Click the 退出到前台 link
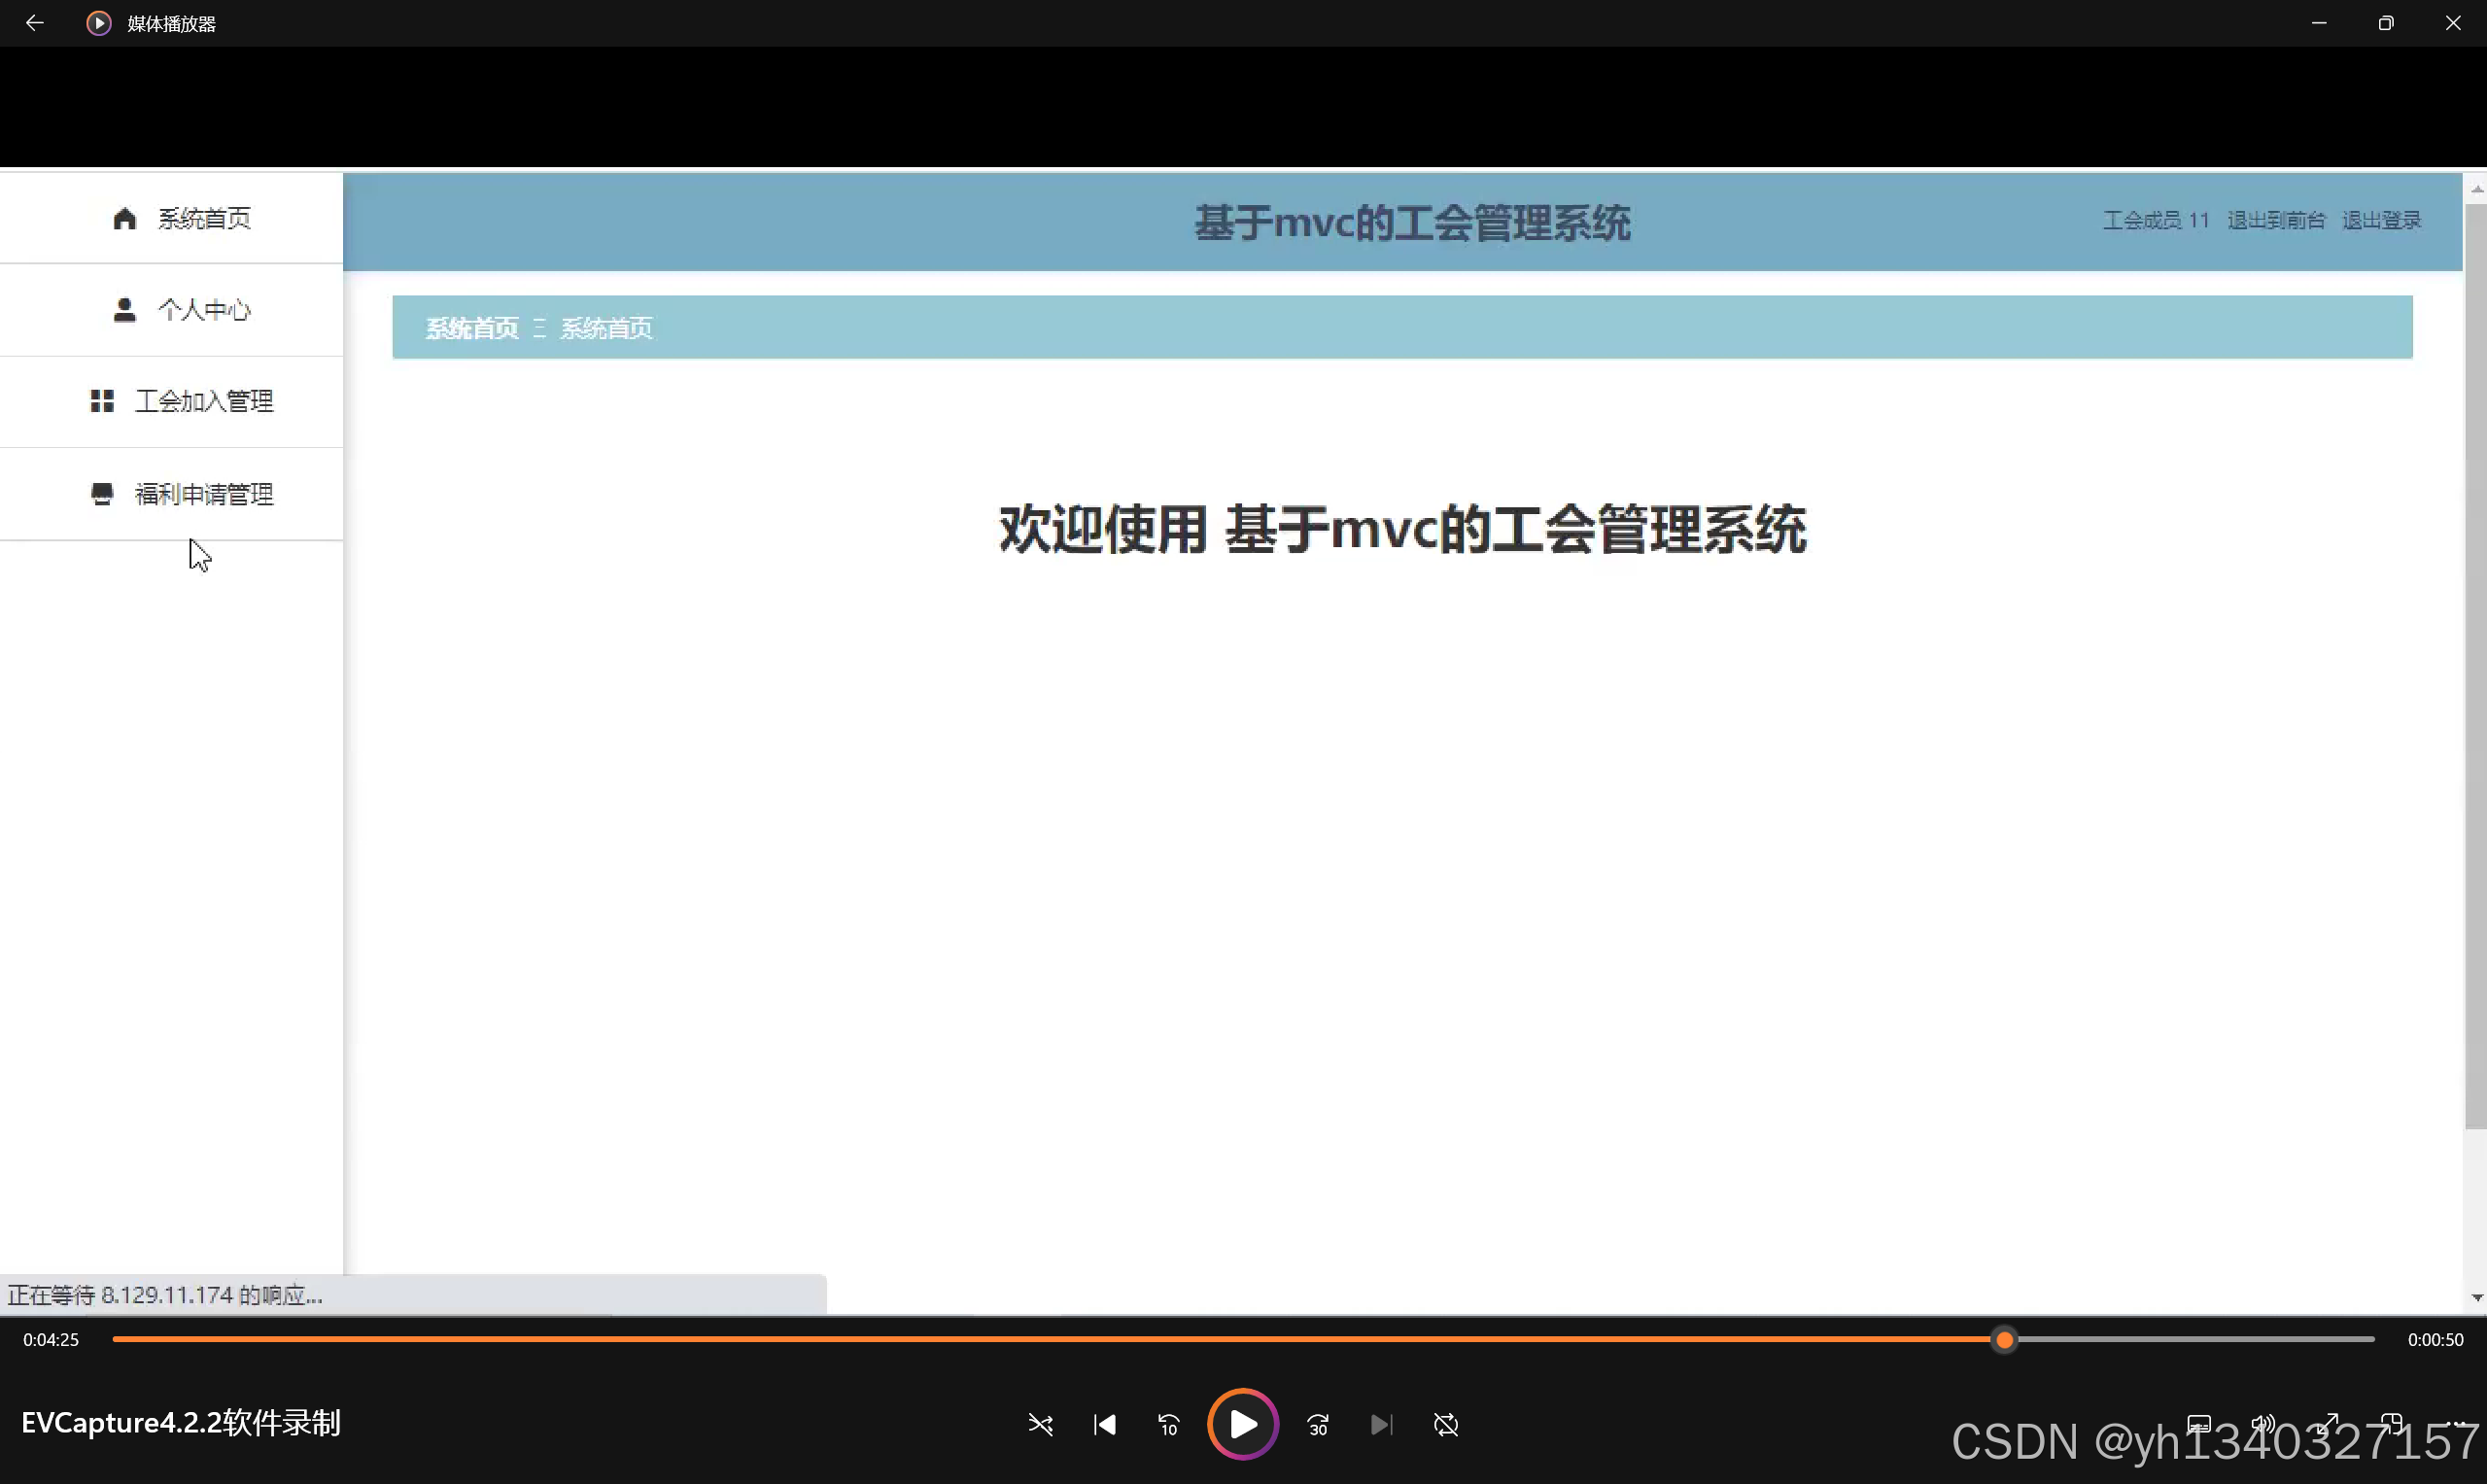The height and width of the screenshot is (1484, 2487). pyautogui.click(x=2276, y=220)
